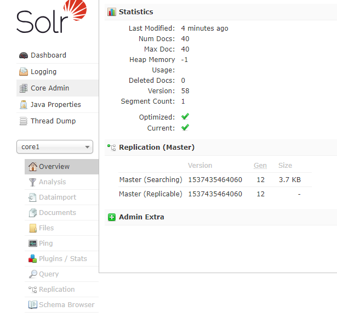The image size is (337, 317).
Task: Click the Optimized green checkmark
Action: coord(185,116)
